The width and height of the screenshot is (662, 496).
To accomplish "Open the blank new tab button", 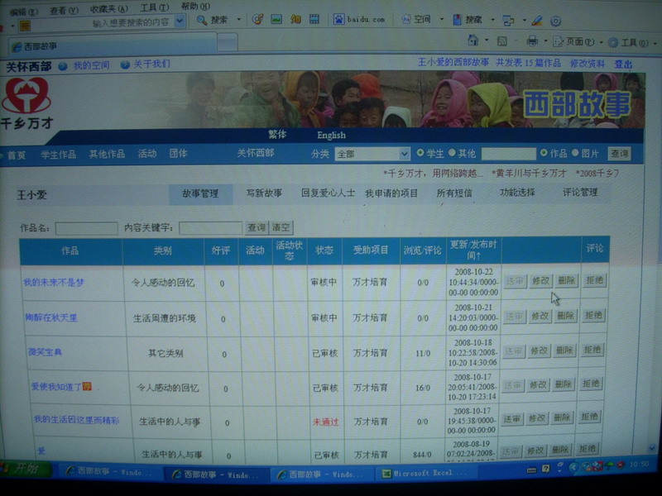I will [228, 43].
